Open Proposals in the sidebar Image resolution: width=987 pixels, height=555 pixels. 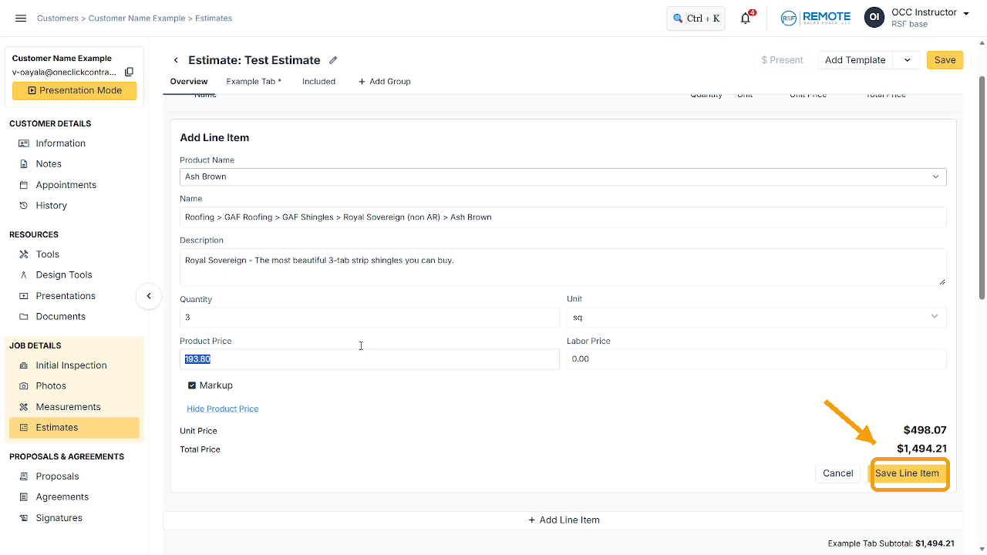click(x=57, y=476)
